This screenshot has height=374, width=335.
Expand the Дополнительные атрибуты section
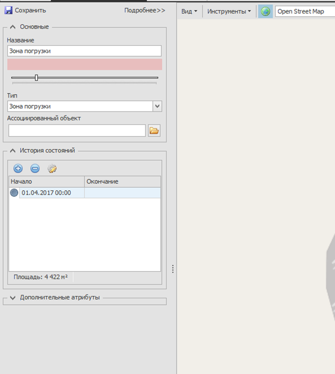[13, 298]
